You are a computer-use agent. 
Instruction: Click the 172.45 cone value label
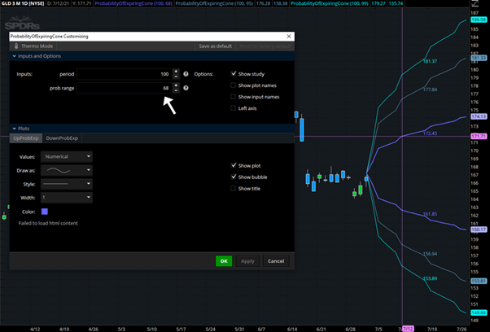tap(430, 133)
